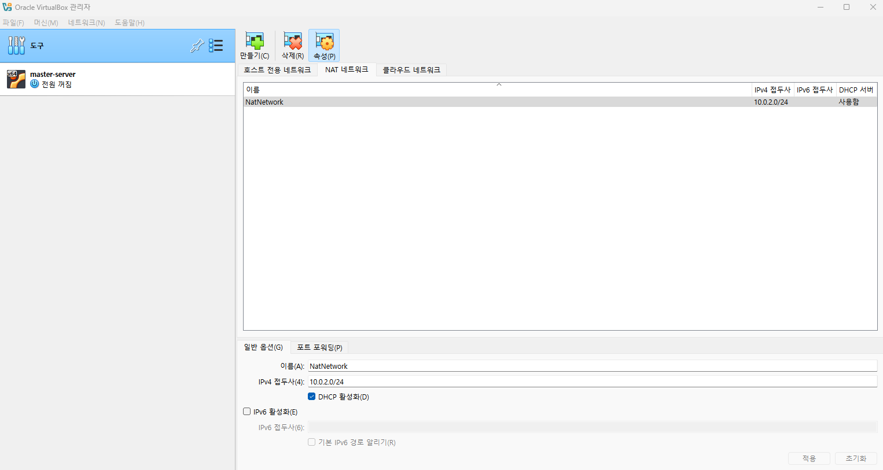Screen dimensions: 883x470
Task: Click the Create (만들기) network toolbar icon
Action: pyautogui.click(x=255, y=46)
